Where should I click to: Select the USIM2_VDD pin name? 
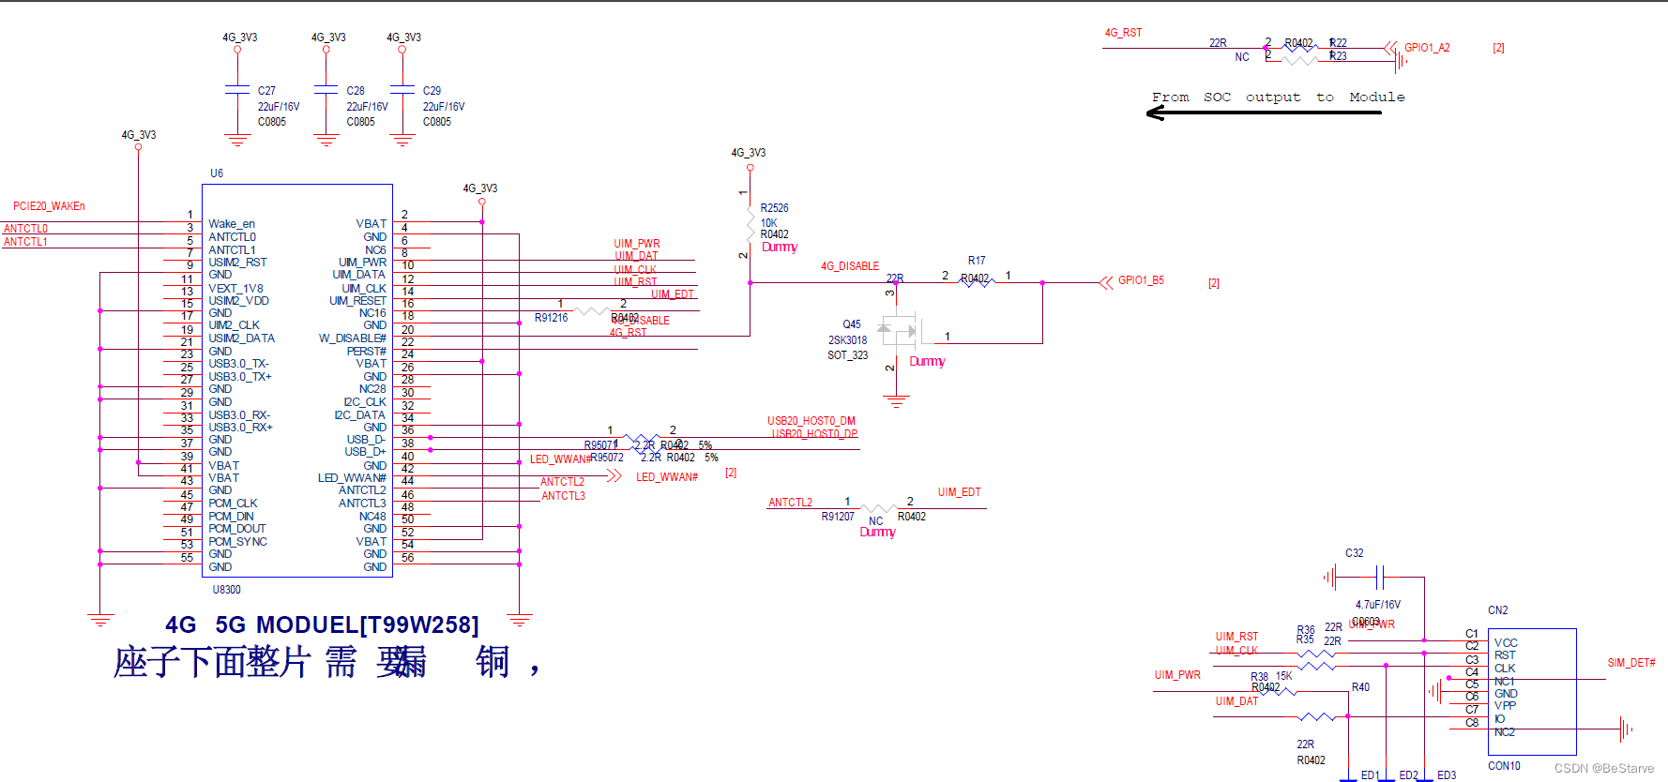click(238, 301)
